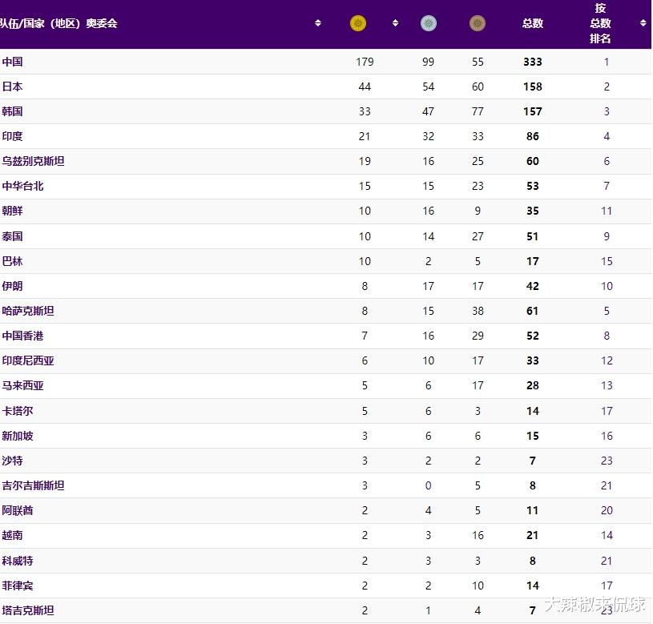The width and height of the screenshot is (653, 624).
Task: Select 韩国 in the medal table
Action: [x=12, y=111]
